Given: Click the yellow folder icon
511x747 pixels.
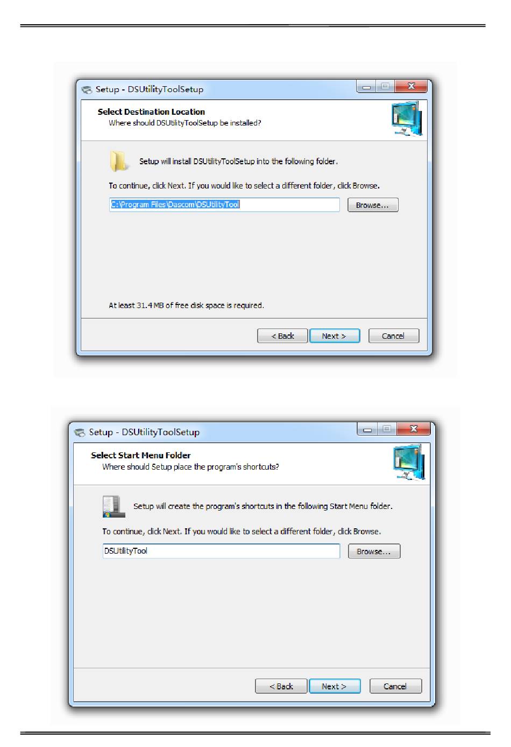Looking at the screenshot, I should point(118,161).
